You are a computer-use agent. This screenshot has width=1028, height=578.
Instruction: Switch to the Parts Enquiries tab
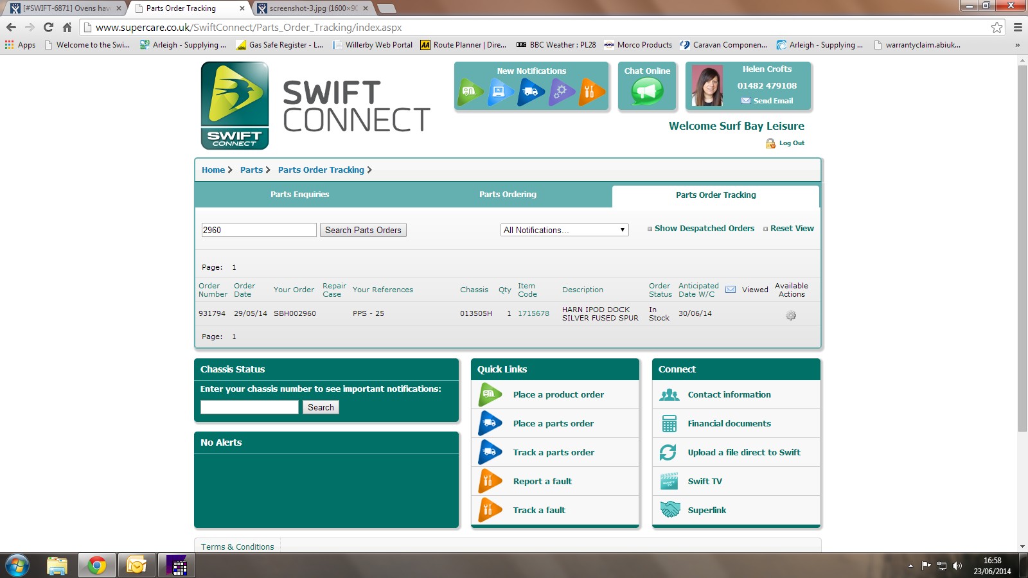pos(299,195)
